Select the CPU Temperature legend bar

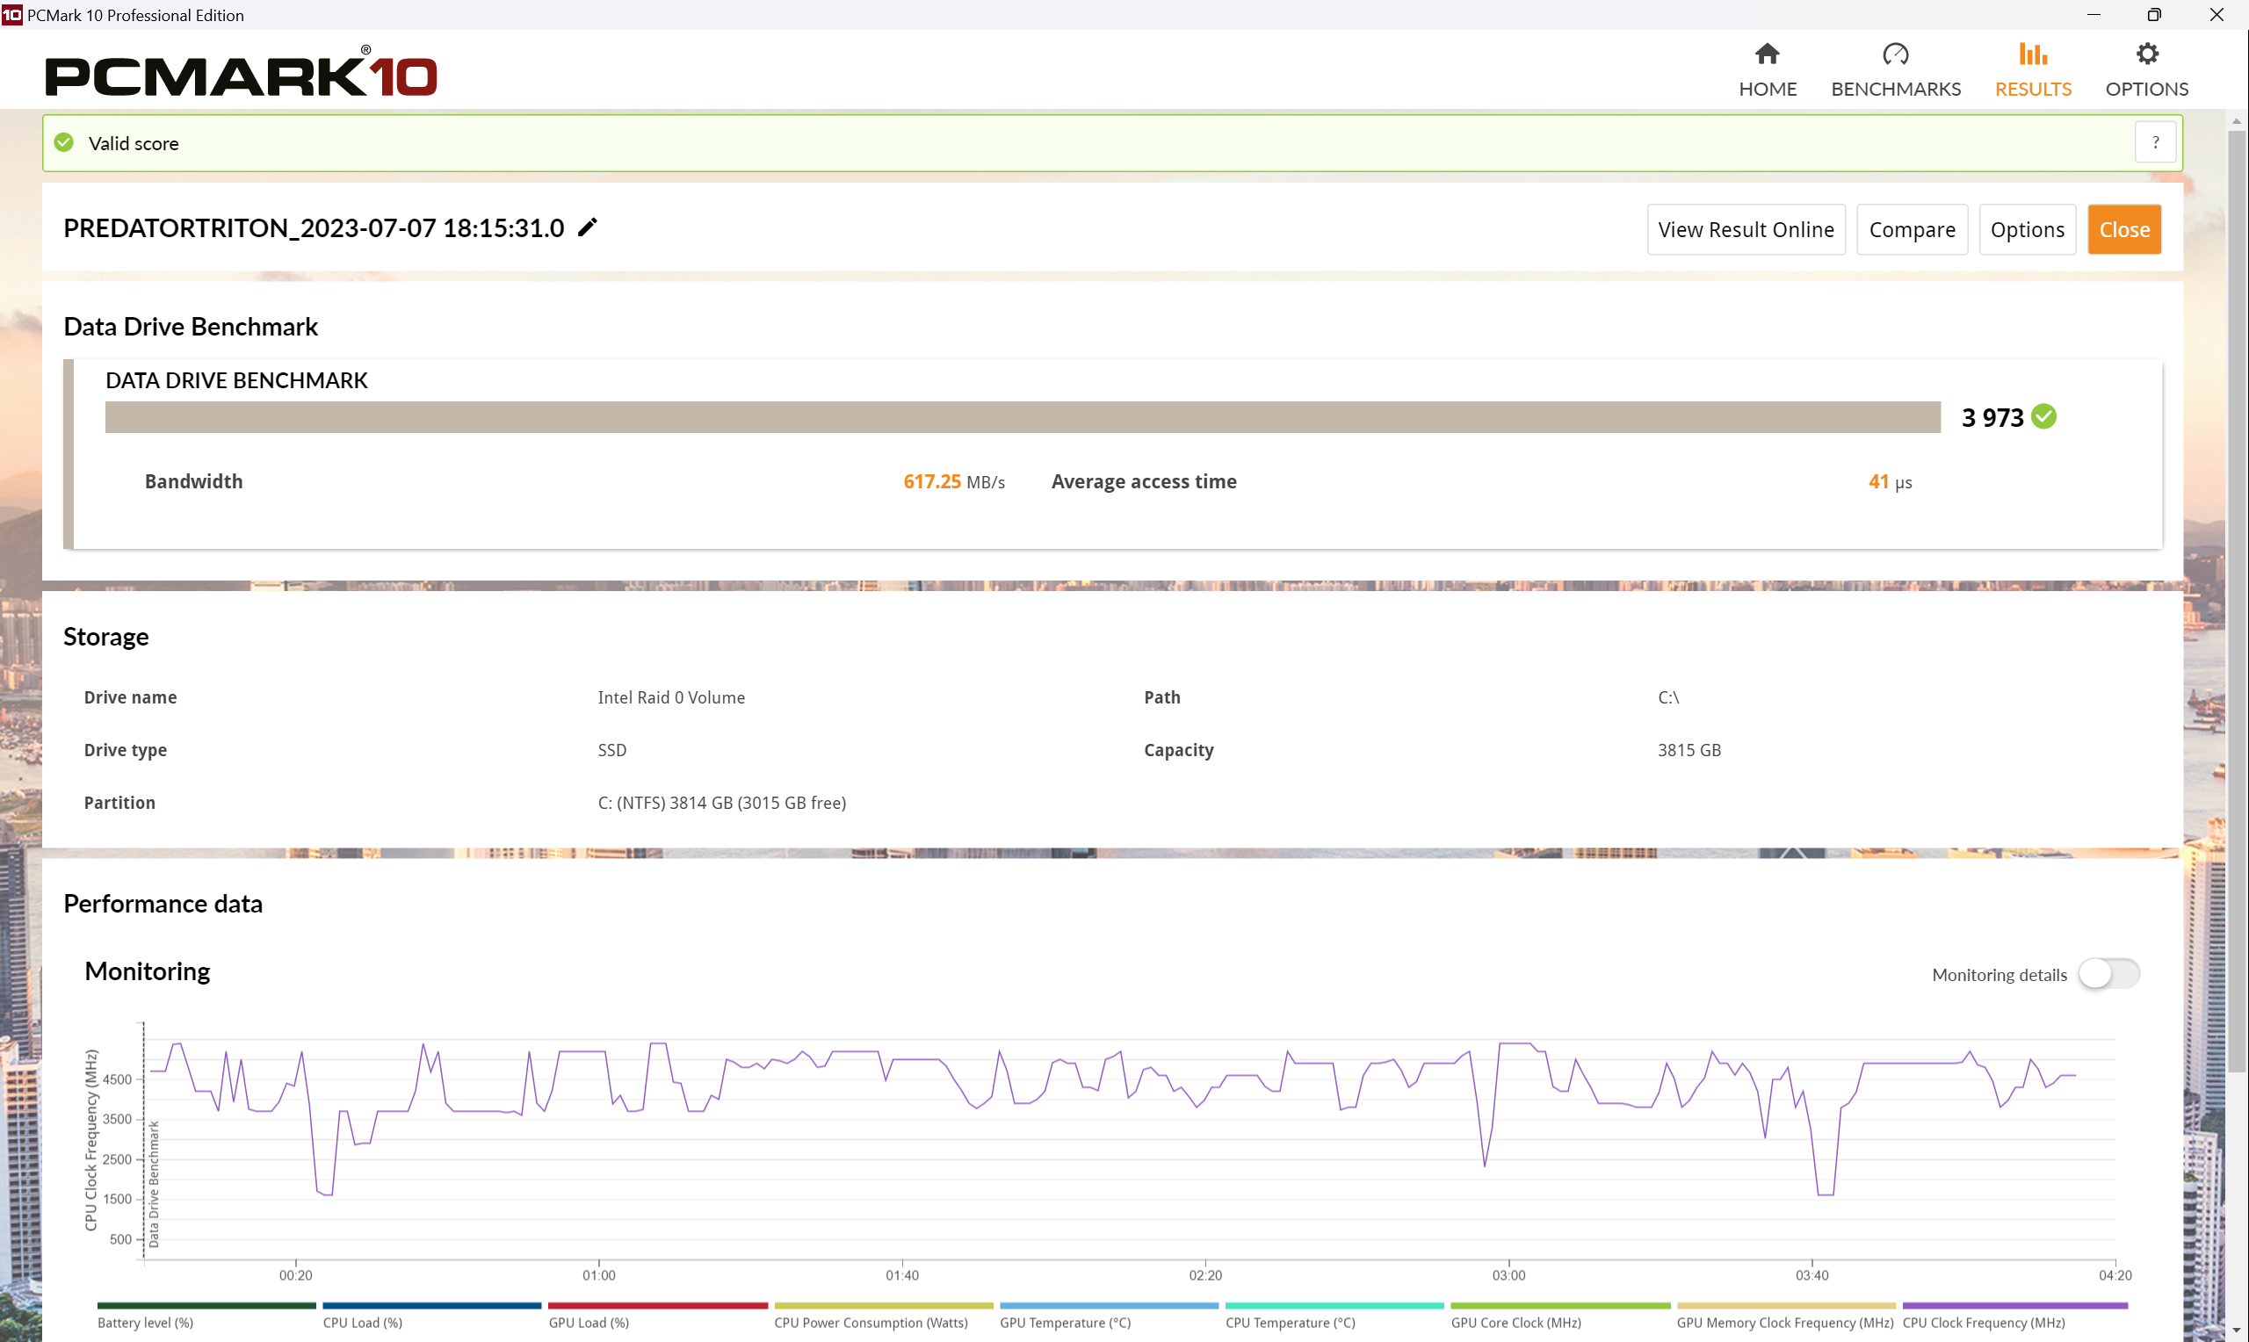tap(1334, 1306)
